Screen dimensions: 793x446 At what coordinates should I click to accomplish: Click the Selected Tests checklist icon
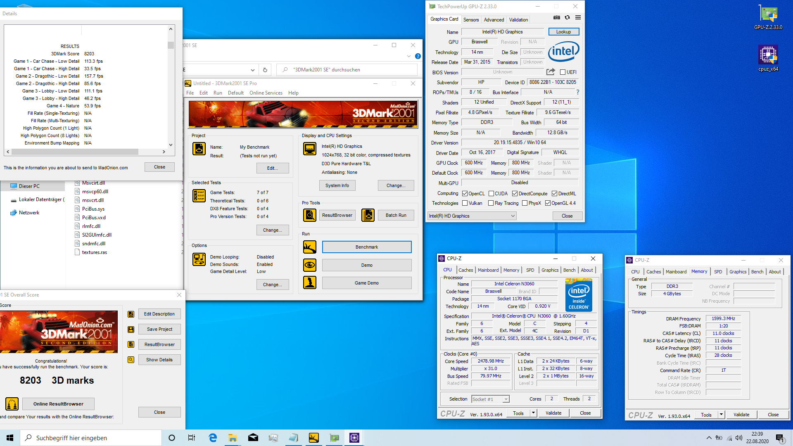pyautogui.click(x=199, y=196)
